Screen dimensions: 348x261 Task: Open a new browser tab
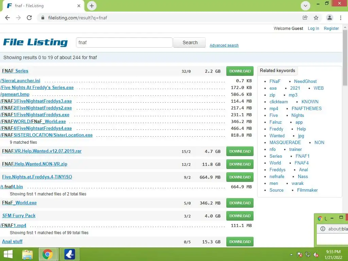pos(92,6)
